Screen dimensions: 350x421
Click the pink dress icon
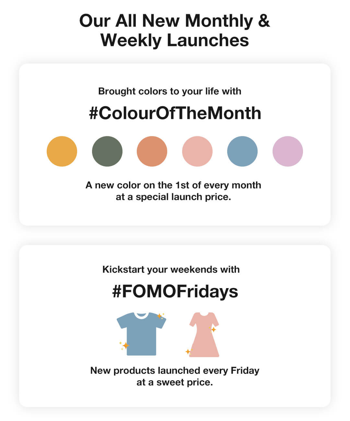tap(204, 337)
